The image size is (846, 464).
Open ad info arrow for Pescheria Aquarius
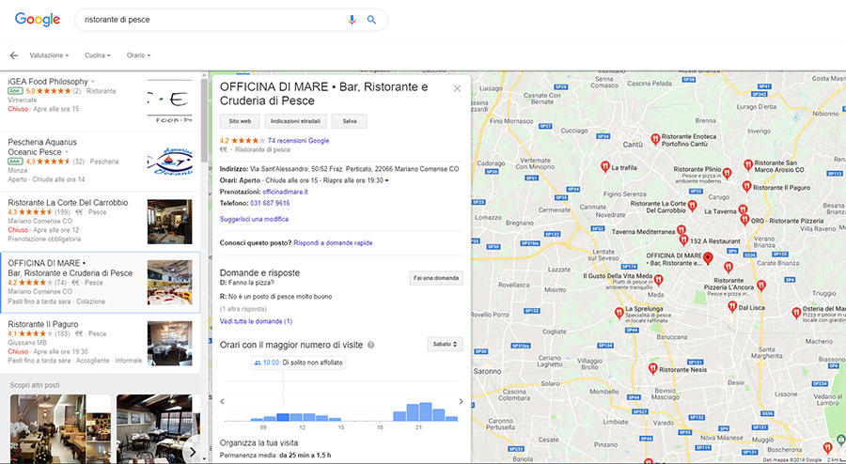(67, 152)
